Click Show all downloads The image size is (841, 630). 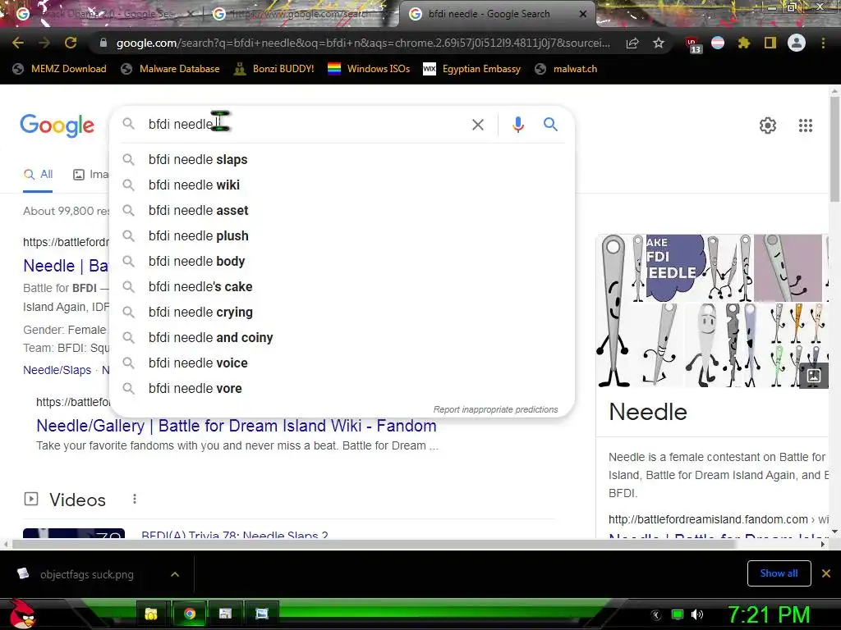pyautogui.click(x=779, y=573)
